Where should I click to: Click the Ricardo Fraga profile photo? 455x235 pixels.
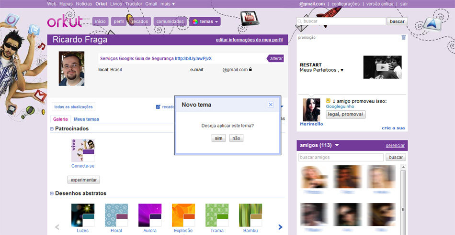pyautogui.click(x=71, y=69)
